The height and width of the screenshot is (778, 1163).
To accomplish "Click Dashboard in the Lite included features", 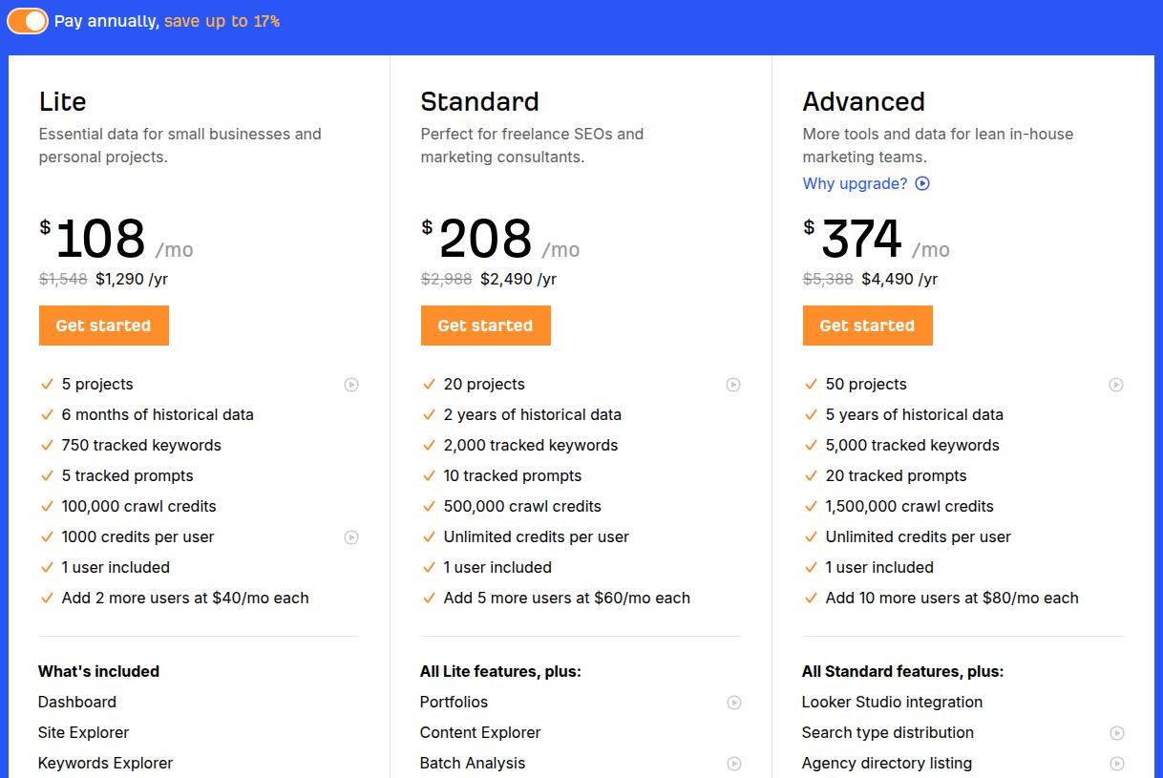I will [x=77, y=702].
